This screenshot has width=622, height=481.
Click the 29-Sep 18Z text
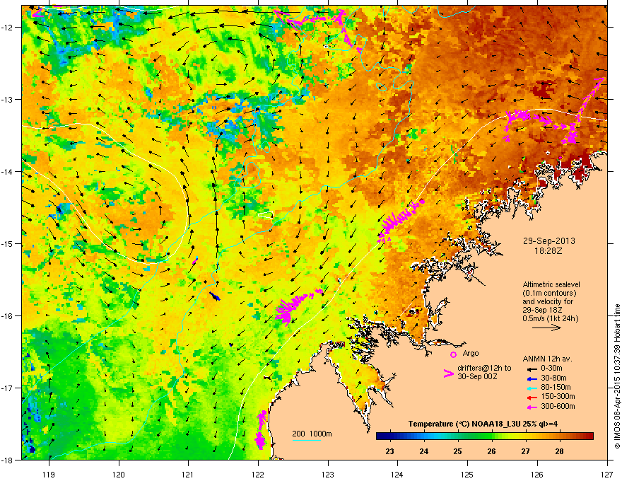click(542, 310)
